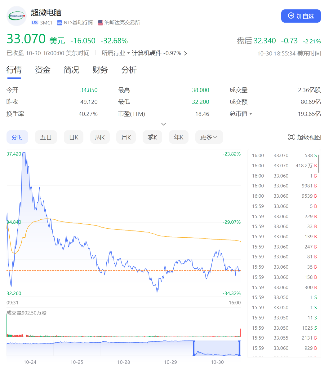
Task: Switch to the 财务 tab
Action: [100, 70]
